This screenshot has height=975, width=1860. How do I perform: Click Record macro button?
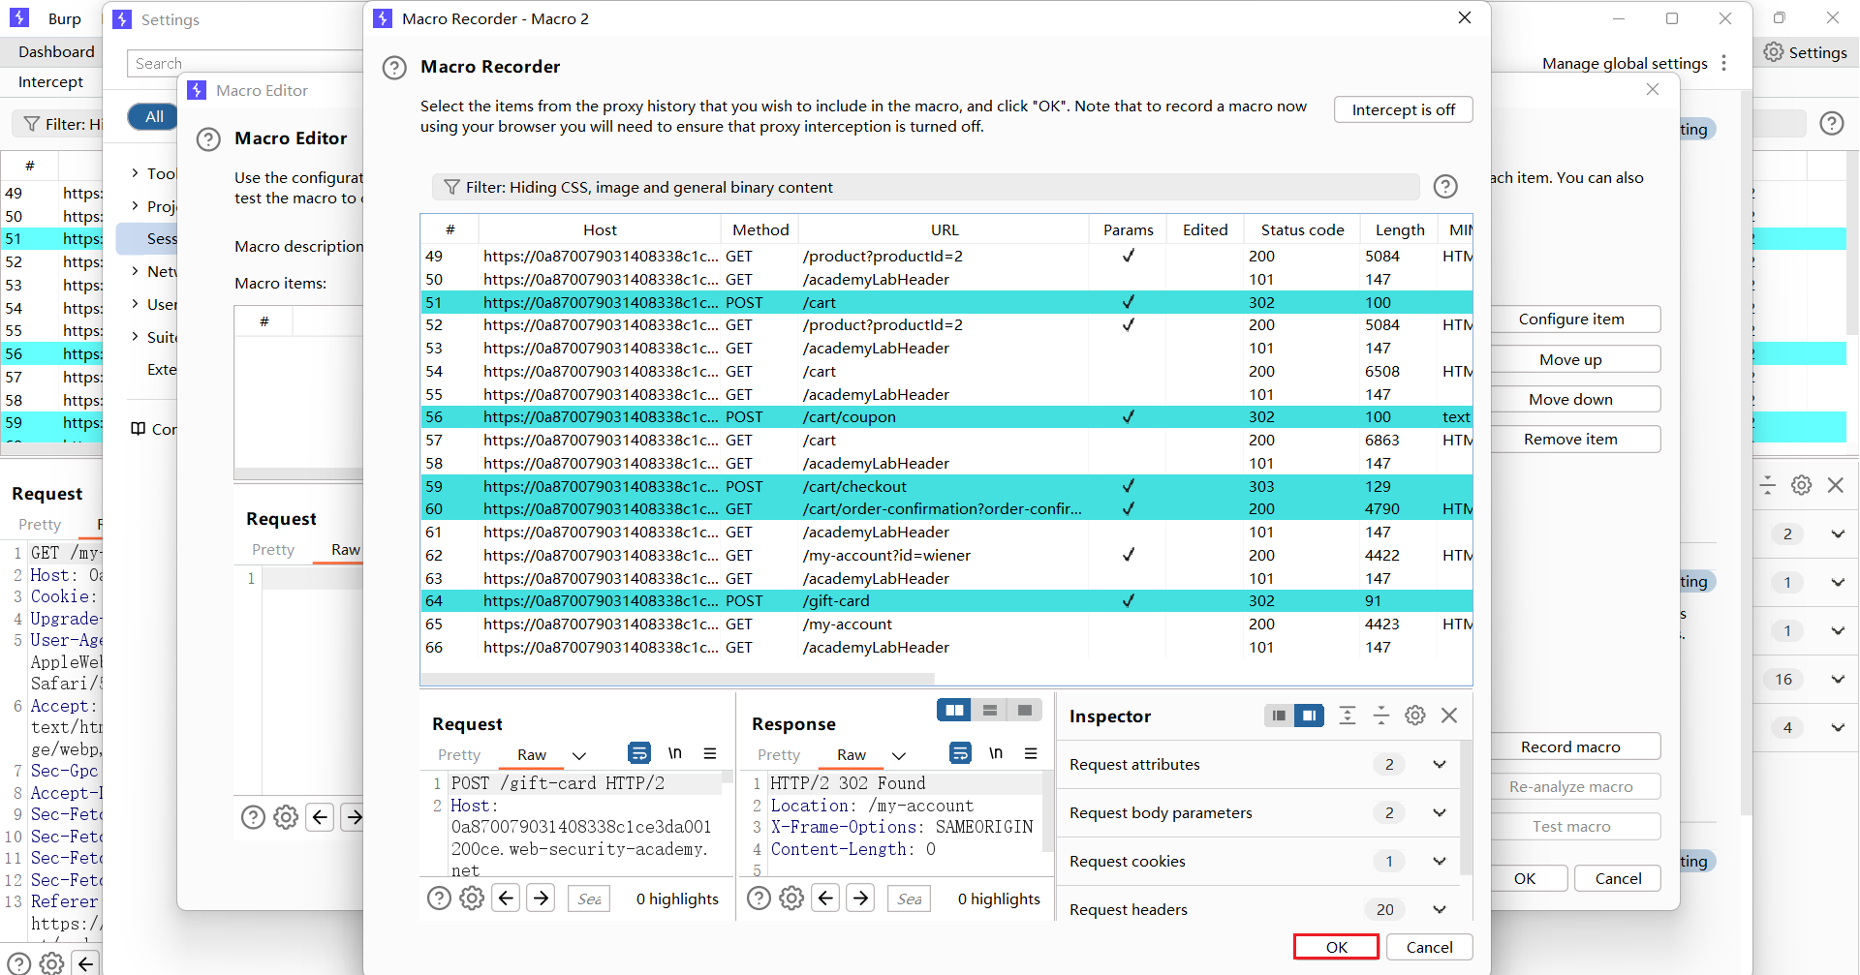click(x=1571, y=746)
